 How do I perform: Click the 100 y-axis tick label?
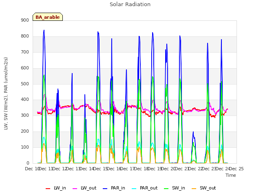pos(25,147)
